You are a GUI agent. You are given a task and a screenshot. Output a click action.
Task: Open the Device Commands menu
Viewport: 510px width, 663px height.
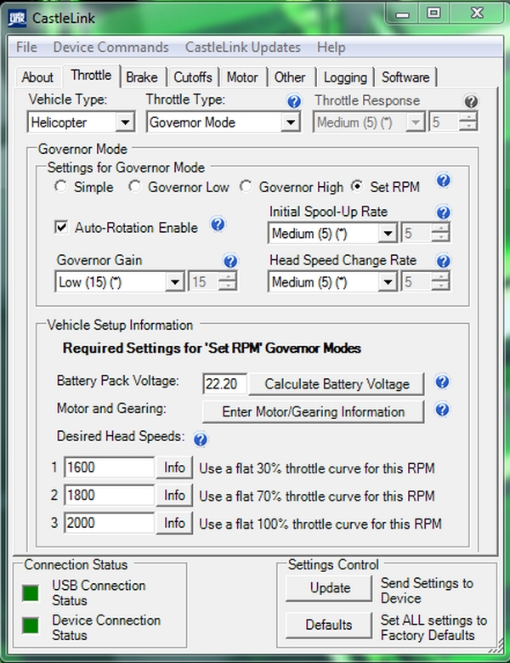110,47
